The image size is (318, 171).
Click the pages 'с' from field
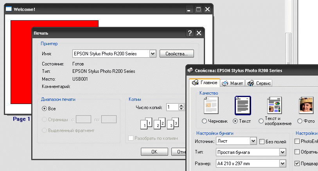pyautogui.click(x=83, y=119)
